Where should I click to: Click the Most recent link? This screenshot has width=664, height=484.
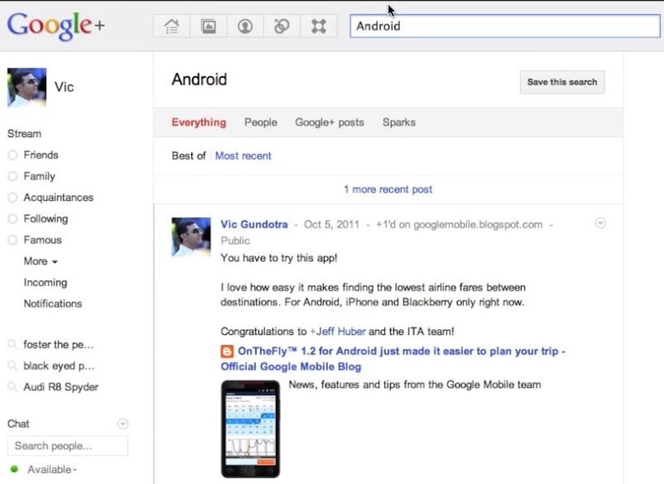tap(243, 156)
